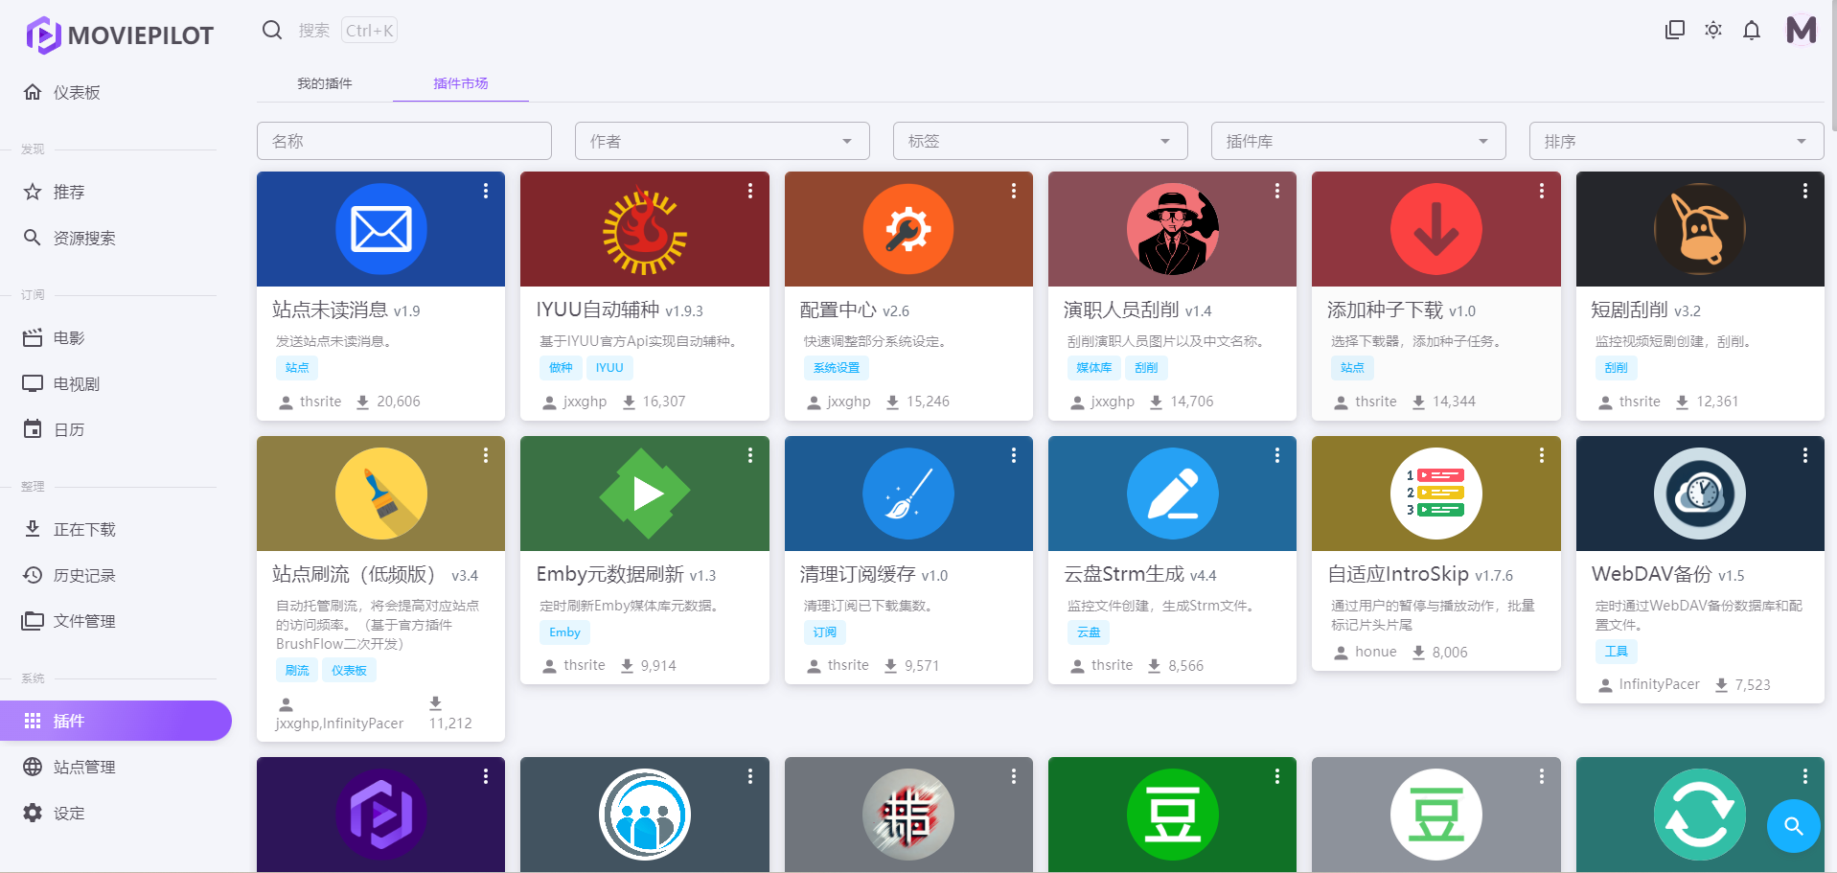Viewport: 1837px width, 873px height.
Task: Open more options for WebDAV备份 card
Action: [1805, 455]
